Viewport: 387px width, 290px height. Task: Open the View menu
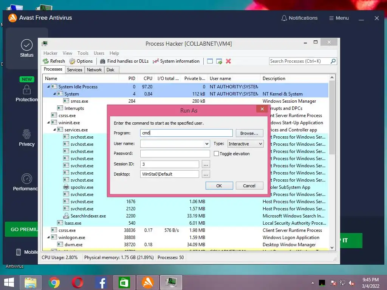[x=67, y=53]
